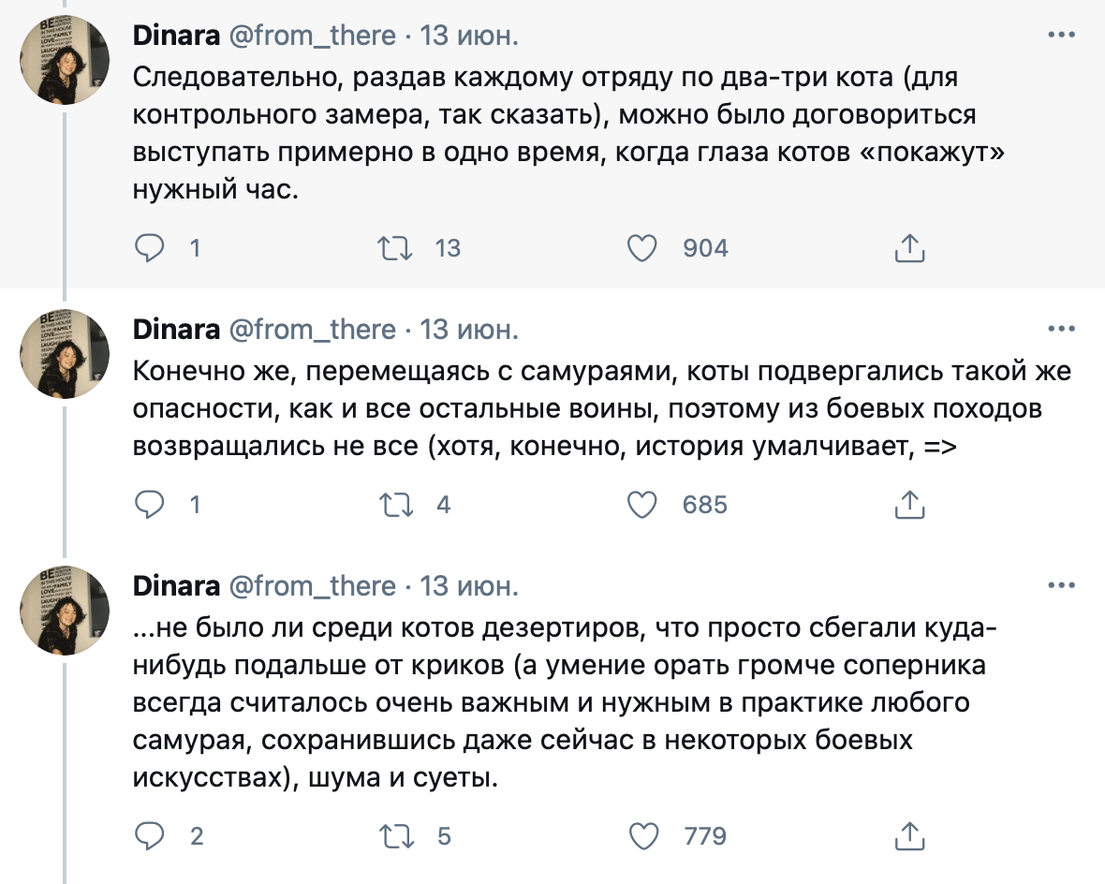Share the third tweet about deserter cats

(909, 836)
